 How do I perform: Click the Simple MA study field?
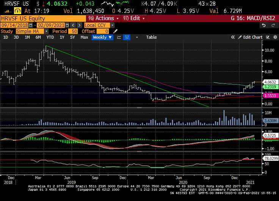tap(30, 31)
